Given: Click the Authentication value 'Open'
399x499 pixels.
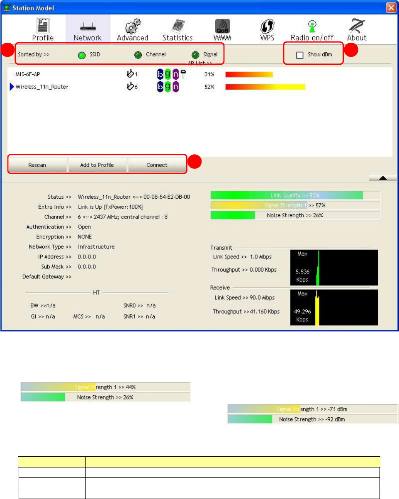Looking at the screenshot, I should (84, 227).
